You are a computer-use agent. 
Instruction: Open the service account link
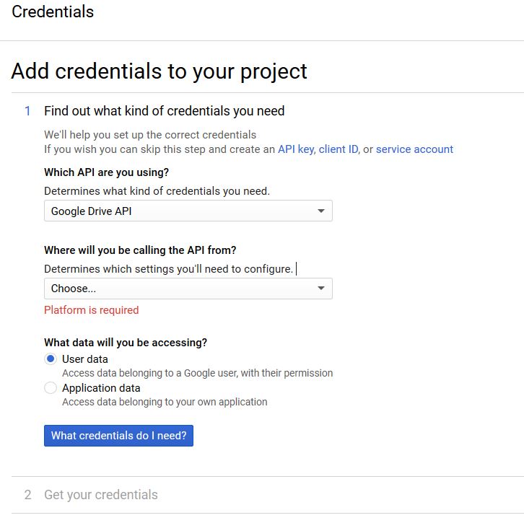click(x=414, y=149)
